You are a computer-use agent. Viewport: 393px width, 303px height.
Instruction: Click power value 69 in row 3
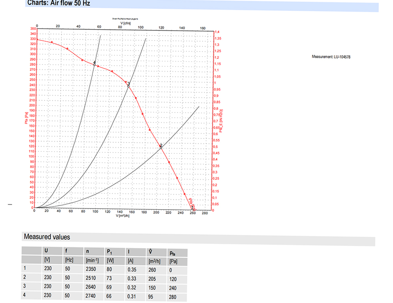pyautogui.click(x=109, y=287)
